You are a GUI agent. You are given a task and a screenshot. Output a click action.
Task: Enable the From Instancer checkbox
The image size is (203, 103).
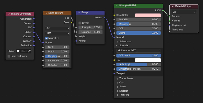pos(9,56)
